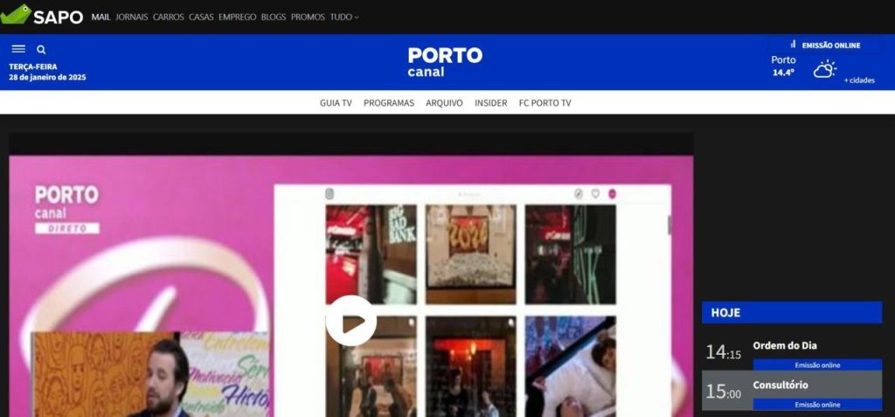Select the Consultório programme
The height and width of the screenshot is (417, 895).
click(x=780, y=385)
